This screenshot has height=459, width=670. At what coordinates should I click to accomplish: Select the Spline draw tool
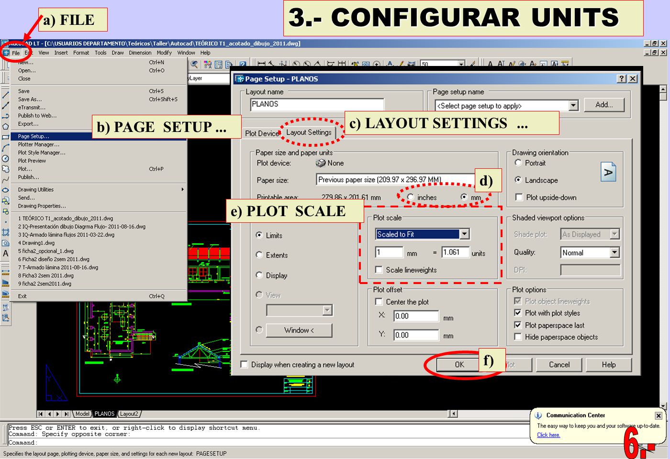(x=5, y=179)
